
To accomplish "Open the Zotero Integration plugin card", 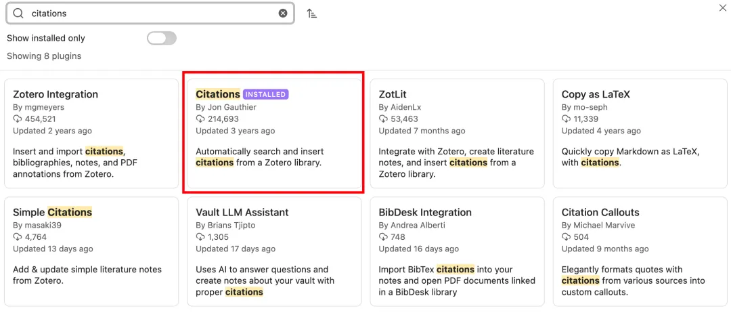I will (x=91, y=133).
